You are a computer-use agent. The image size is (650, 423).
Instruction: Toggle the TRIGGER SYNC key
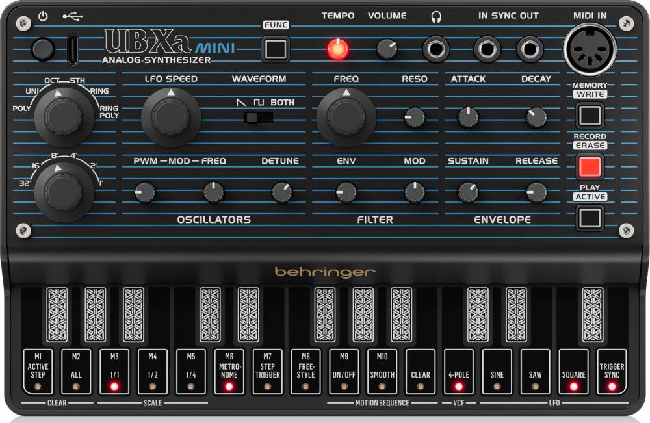612,371
